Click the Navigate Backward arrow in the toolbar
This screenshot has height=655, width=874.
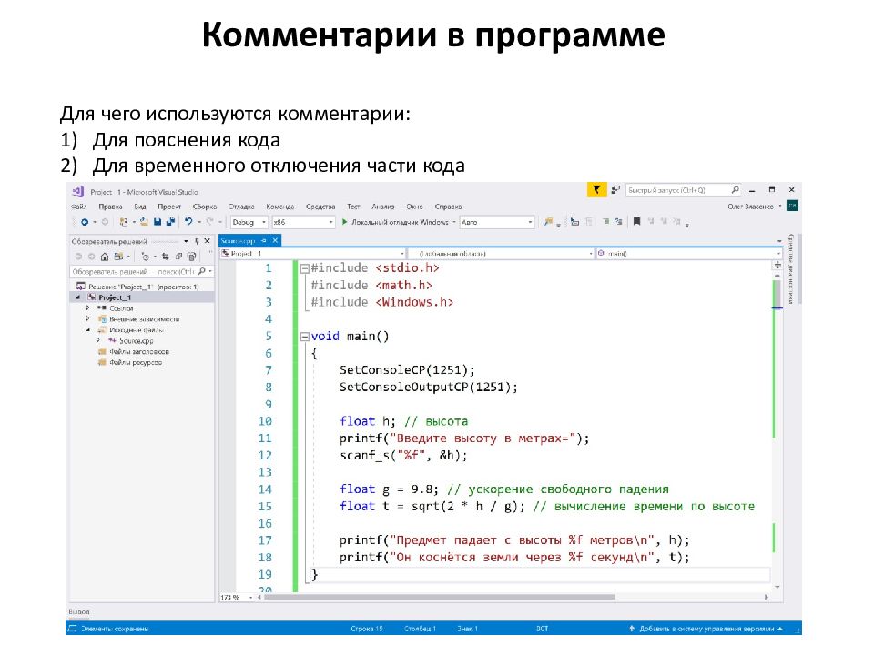[85, 222]
